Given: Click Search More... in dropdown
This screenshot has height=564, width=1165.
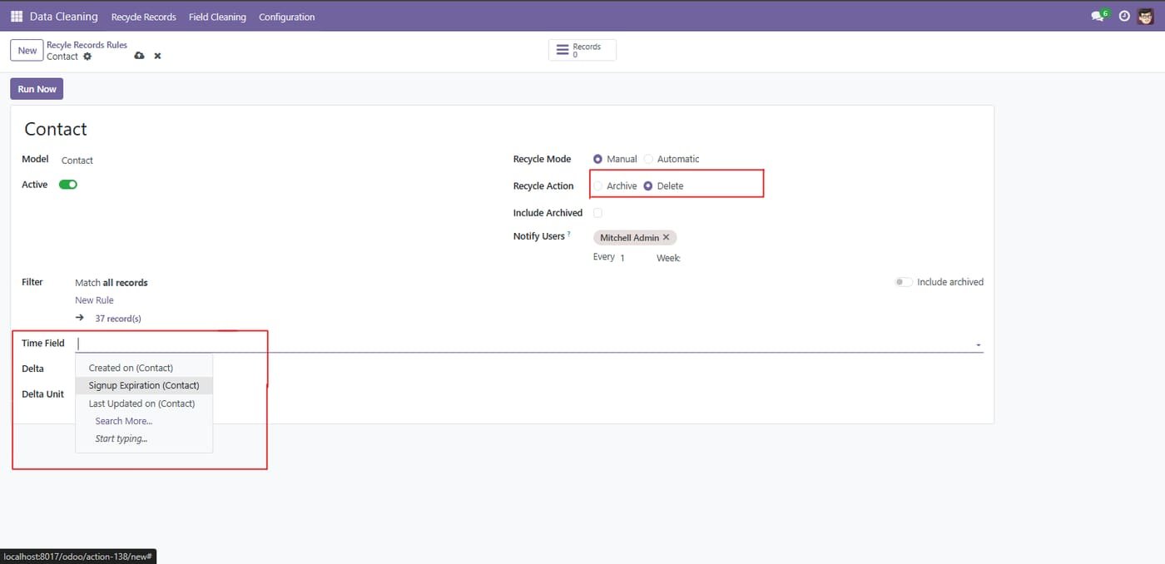Looking at the screenshot, I should [124, 421].
